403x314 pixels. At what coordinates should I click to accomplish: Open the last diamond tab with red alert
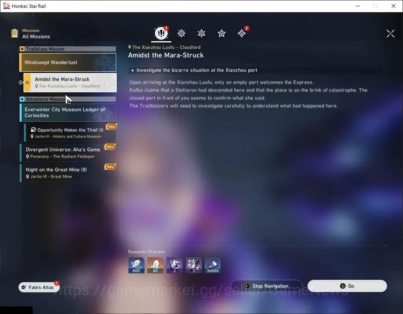[242, 33]
